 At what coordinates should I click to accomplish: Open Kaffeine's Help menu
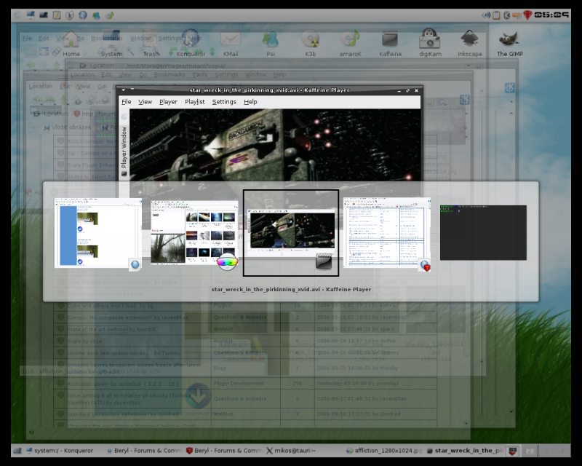[x=250, y=102]
